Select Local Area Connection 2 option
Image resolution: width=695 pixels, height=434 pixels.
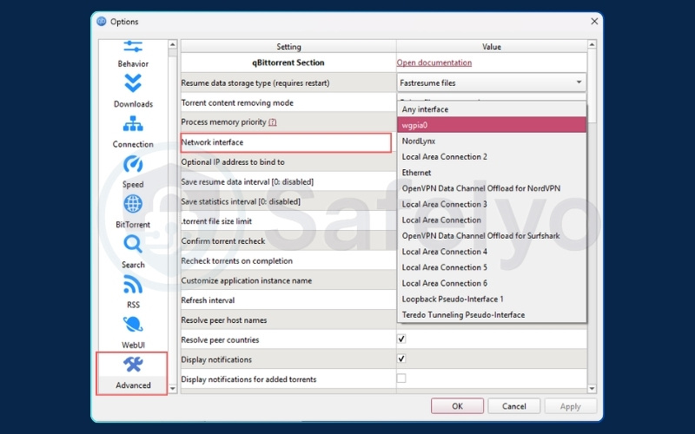click(x=492, y=157)
